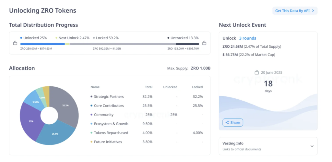Image resolution: width=332 pixels, height=162 pixels.
Task: Select the Community row name
Action: coord(104,115)
